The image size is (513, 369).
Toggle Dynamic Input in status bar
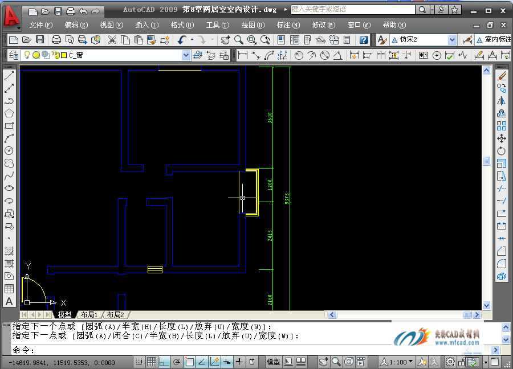227,362
